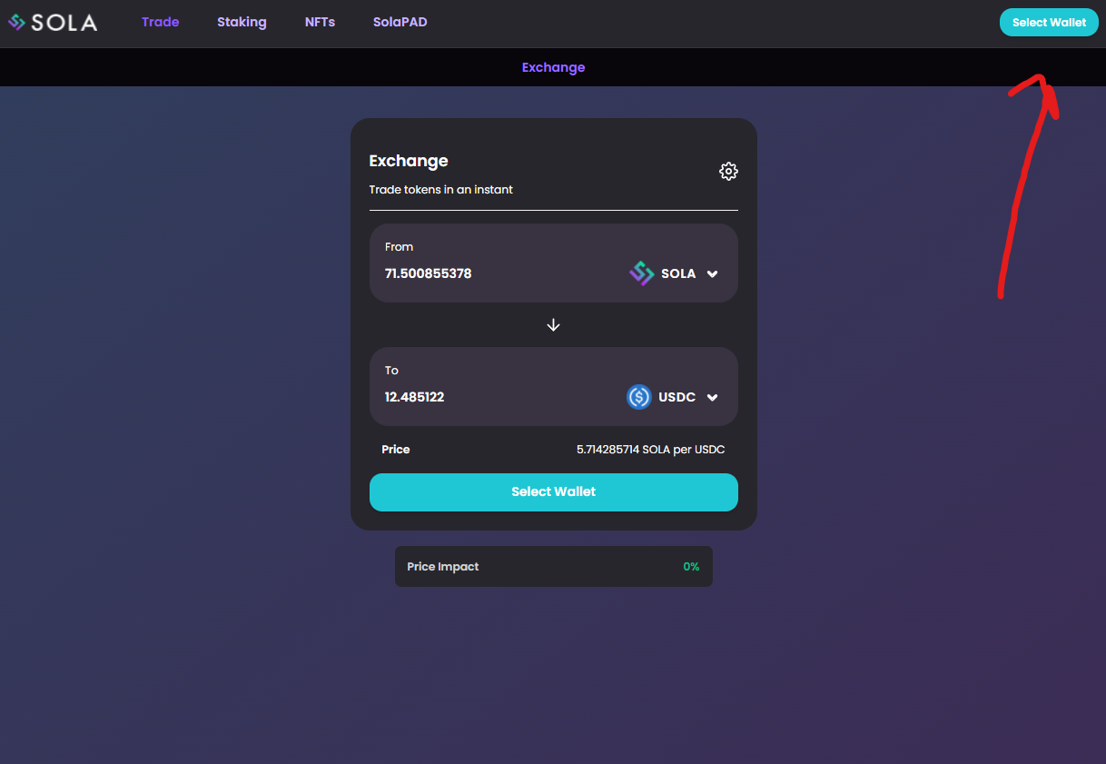Click the Price label

point(396,450)
